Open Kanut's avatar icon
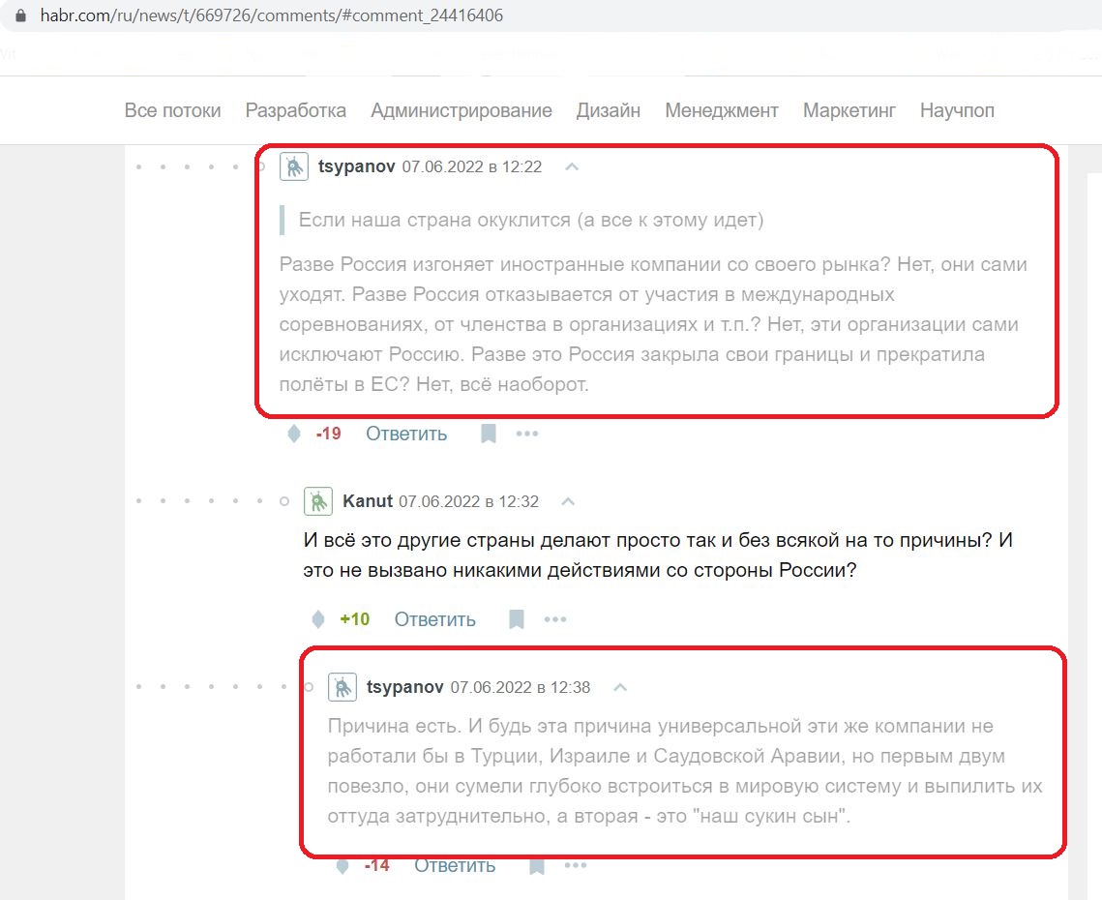 [317, 501]
